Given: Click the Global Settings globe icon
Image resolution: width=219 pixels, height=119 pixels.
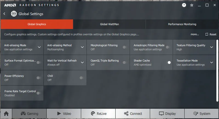Looking at the screenshot, I should pos(14,14).
